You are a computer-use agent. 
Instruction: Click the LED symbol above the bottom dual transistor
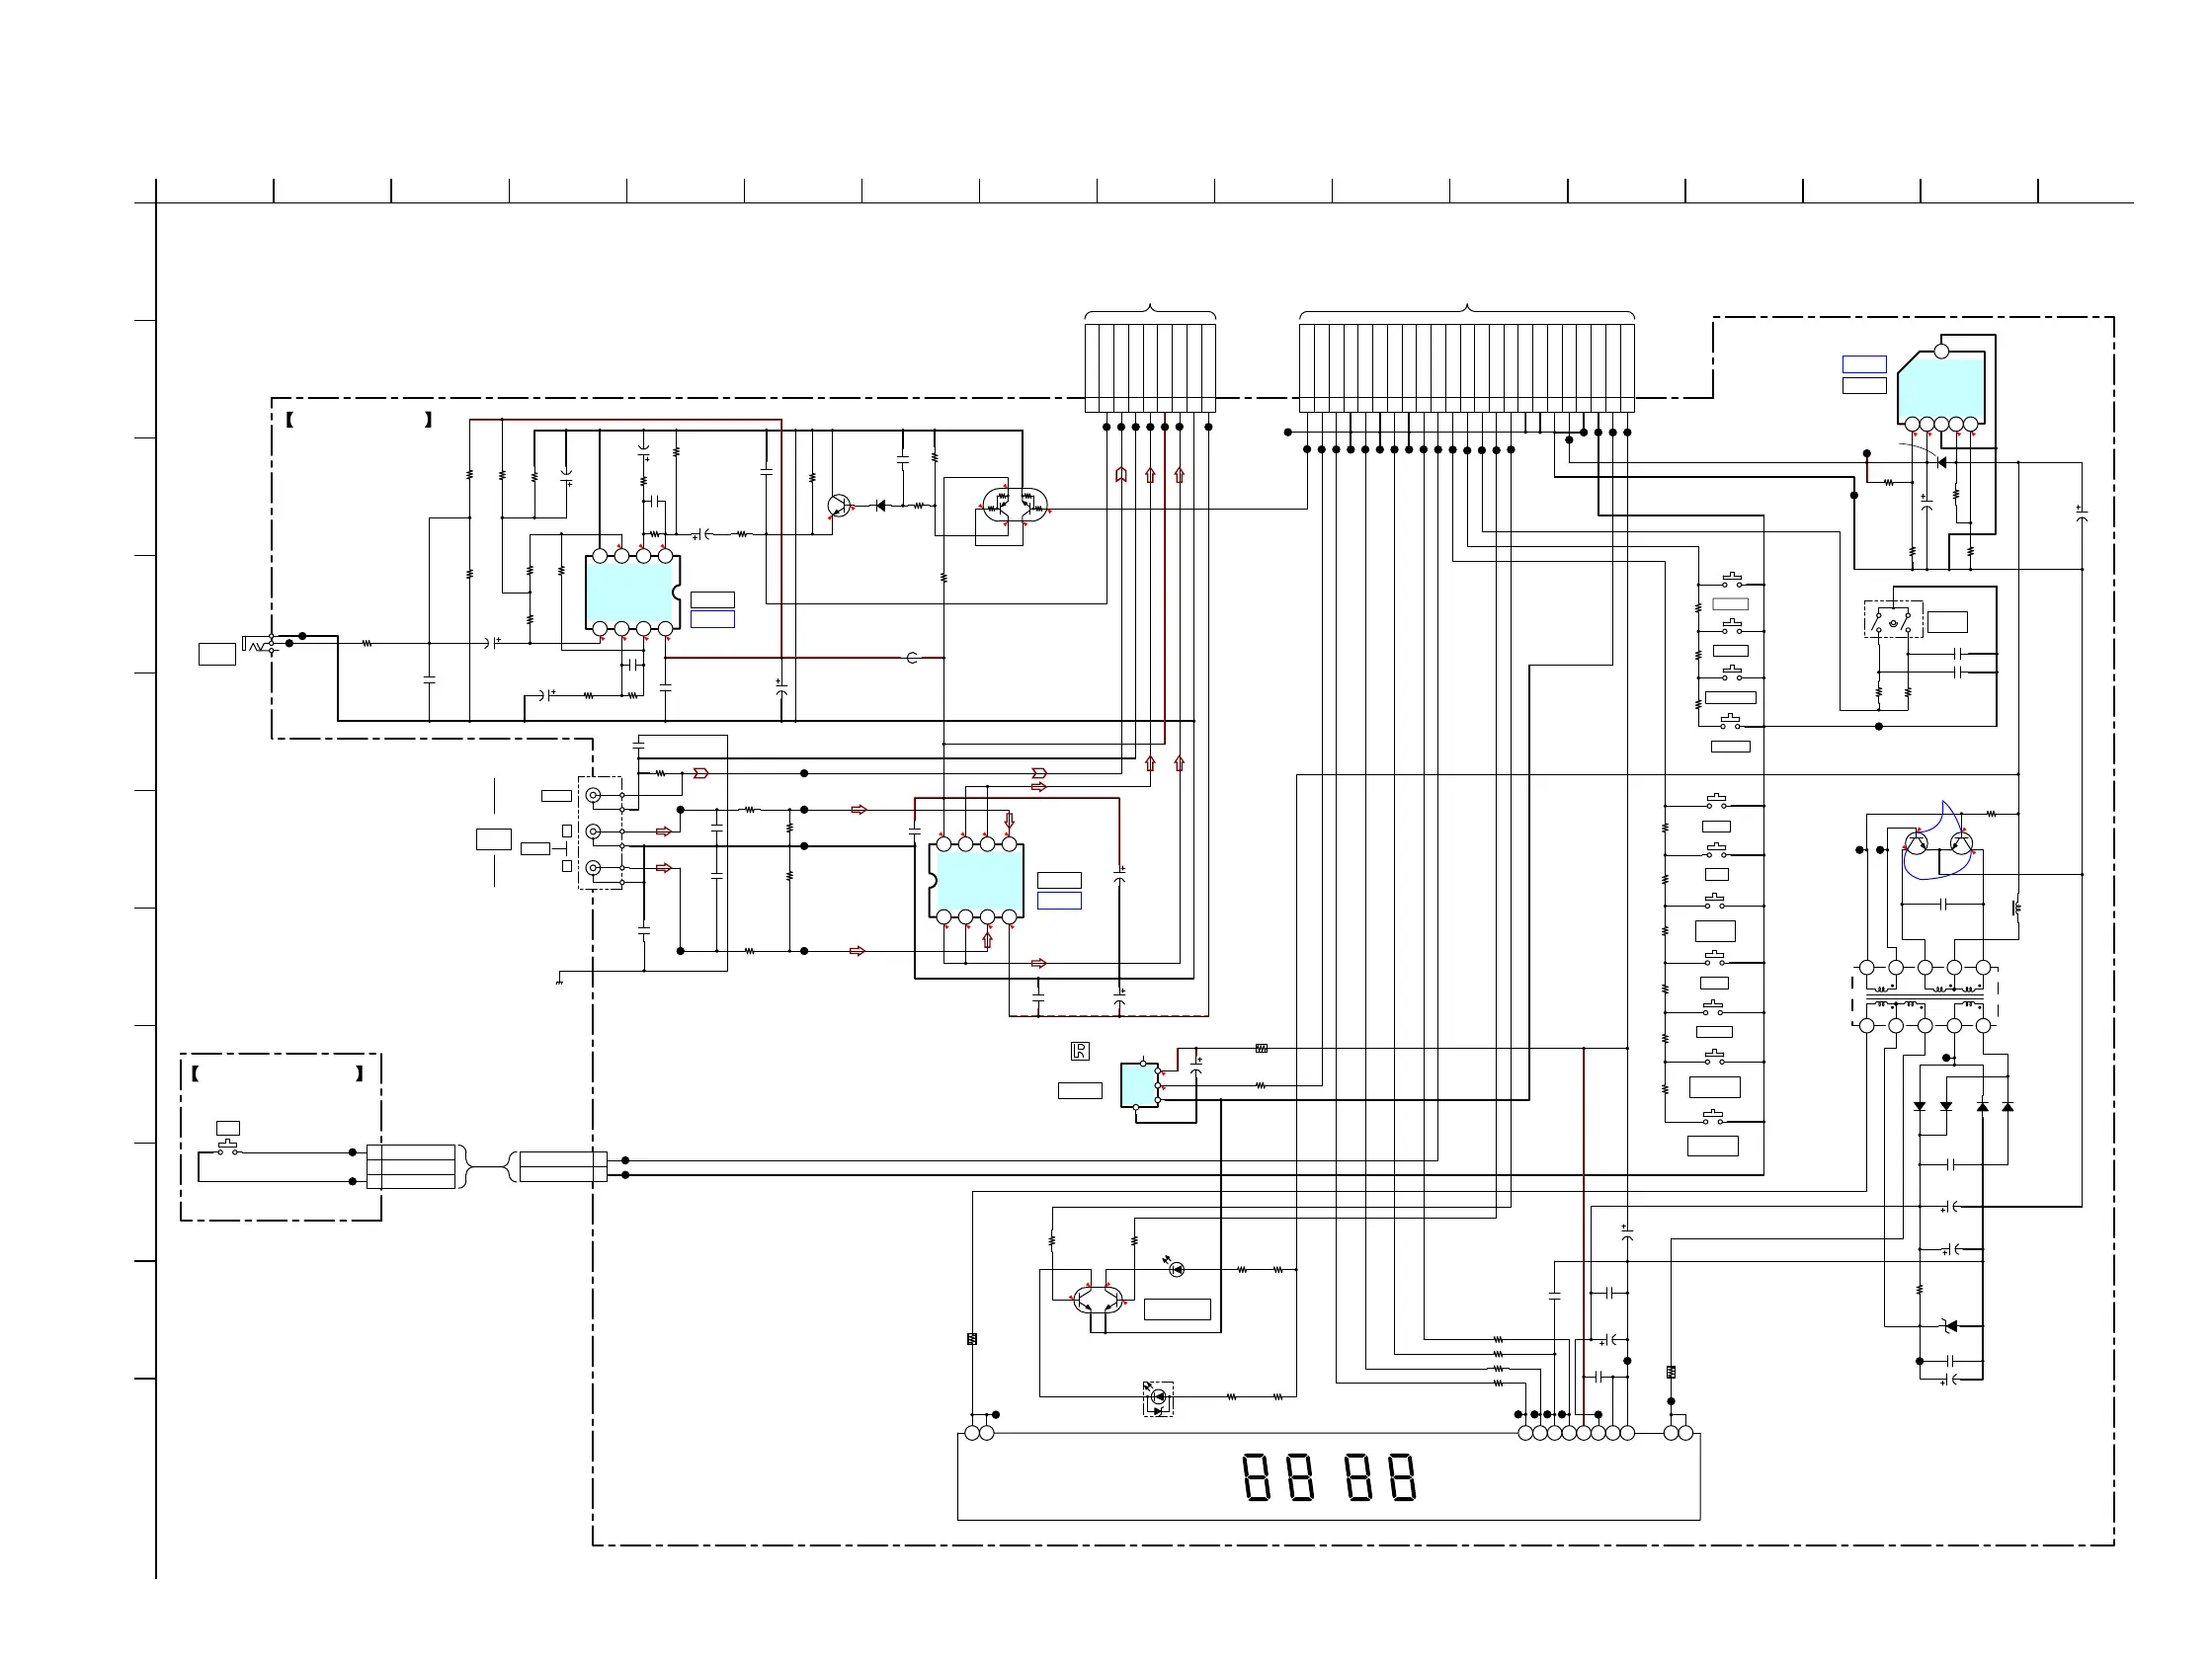(1176, 1269)
